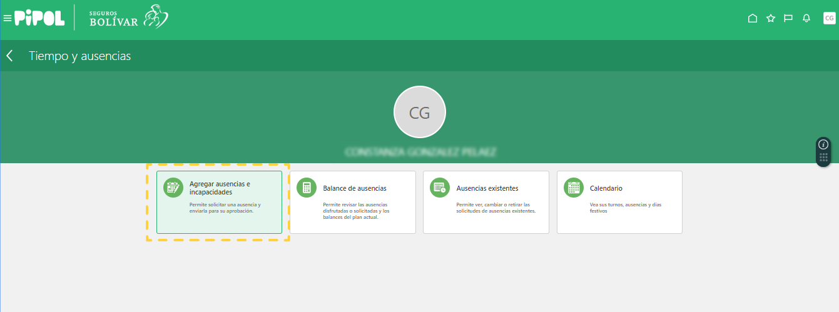The width and height of the screenshot is (839, 312).
Task: Click the Ausencias existentes icon
Action: tap(440, 188)
